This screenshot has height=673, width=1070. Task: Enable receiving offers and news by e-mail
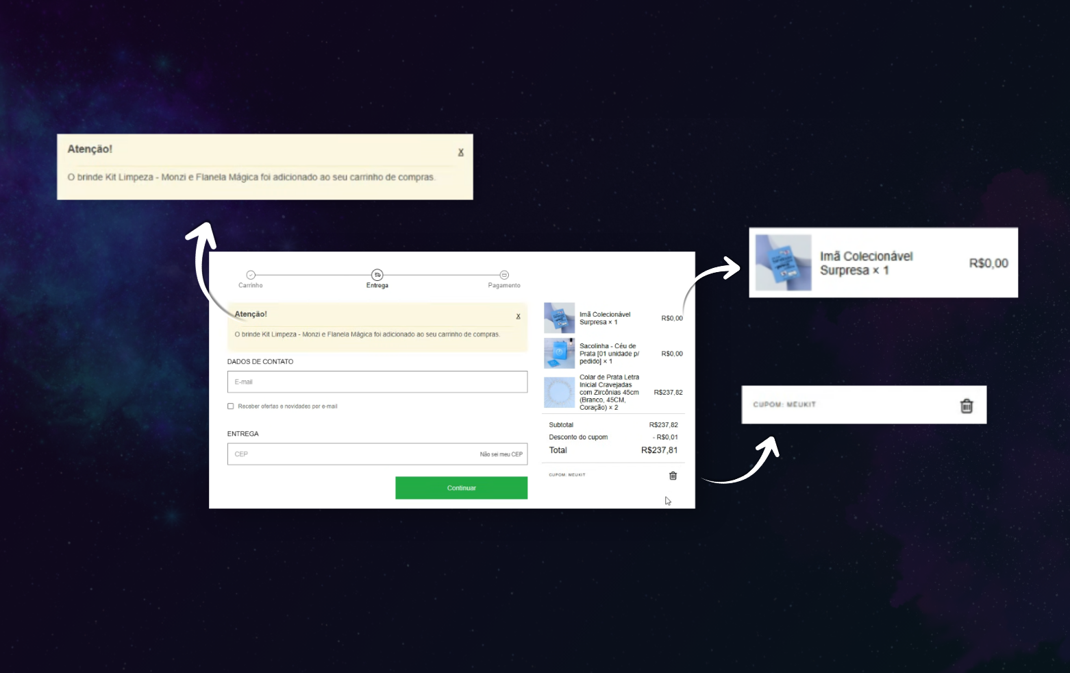(231, 406)
